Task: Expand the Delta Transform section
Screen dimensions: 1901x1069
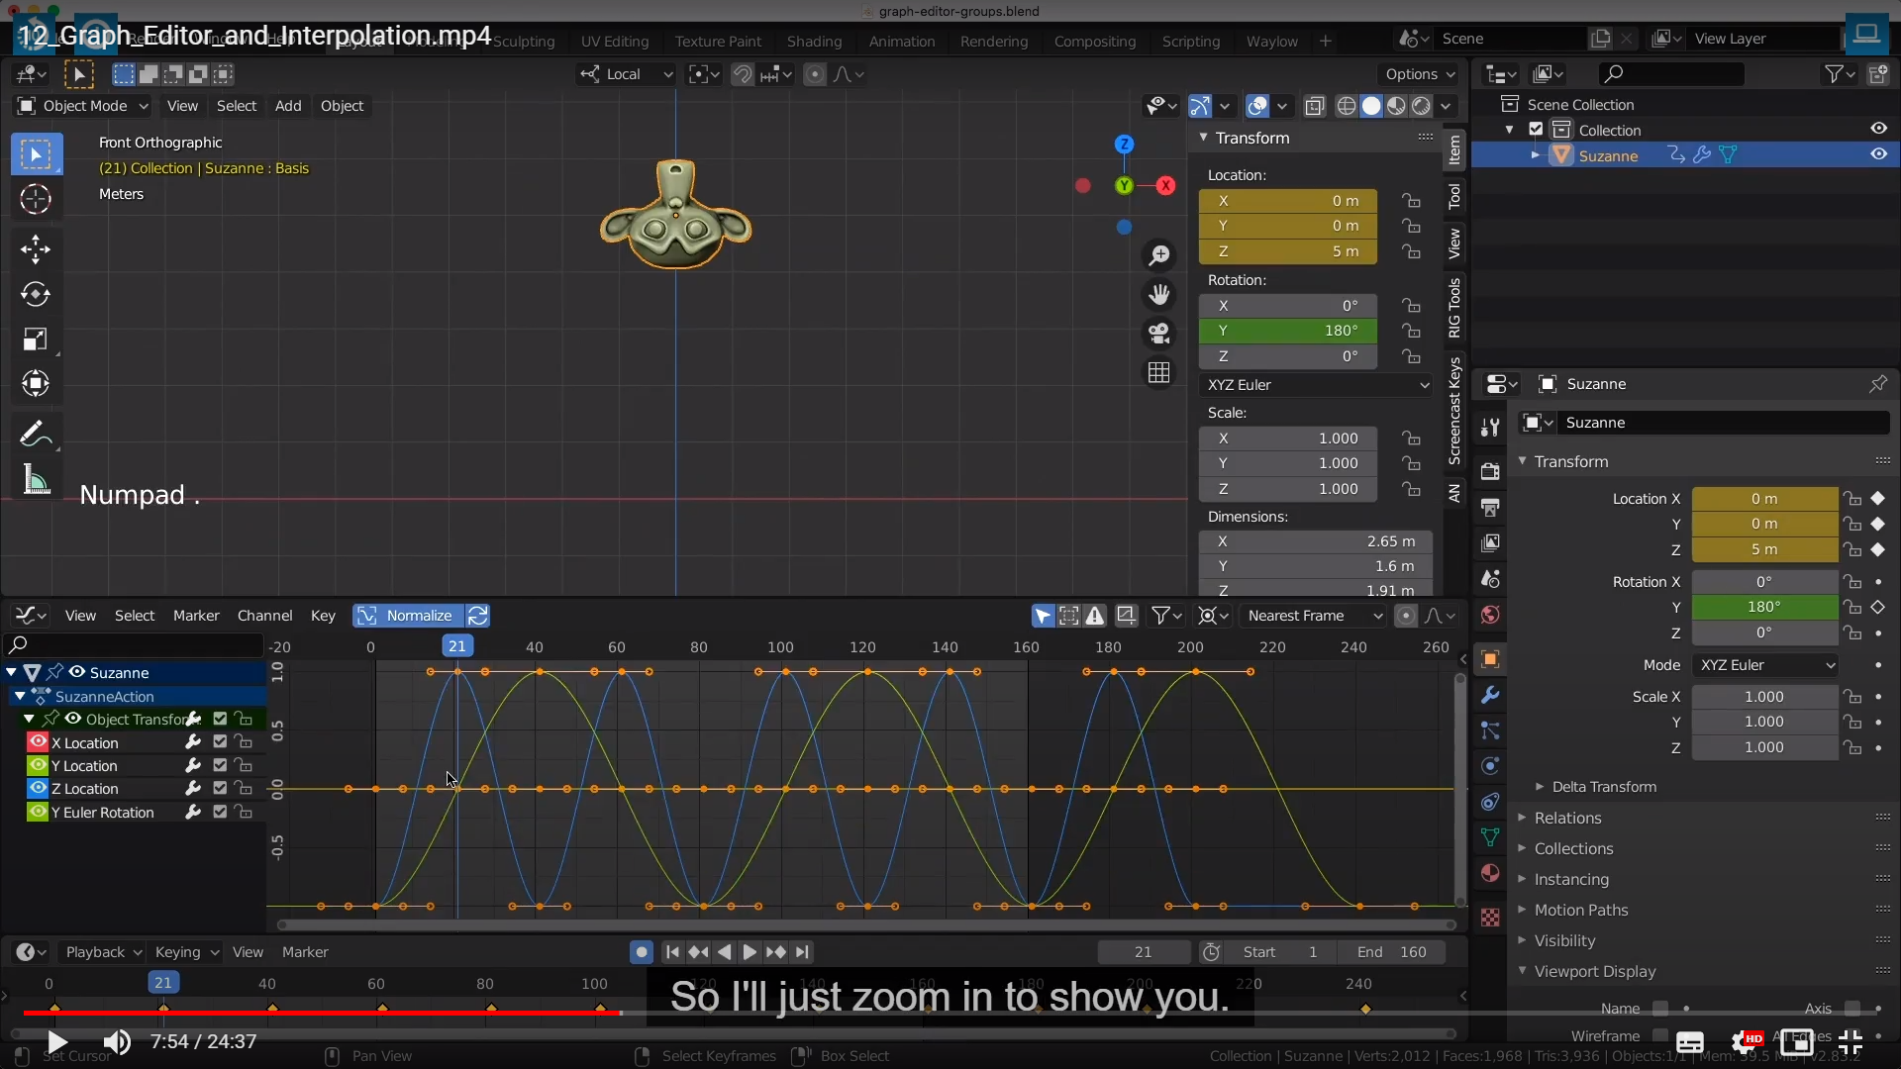Action: [x=1603, y=787]
